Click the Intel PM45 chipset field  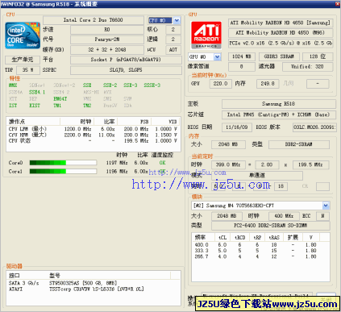click(279, 114)
